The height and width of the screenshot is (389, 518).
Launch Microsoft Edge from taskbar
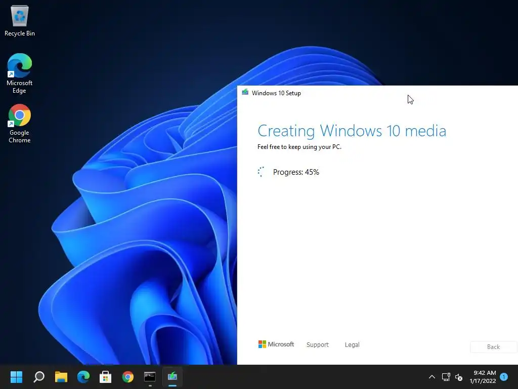point(83,376)
